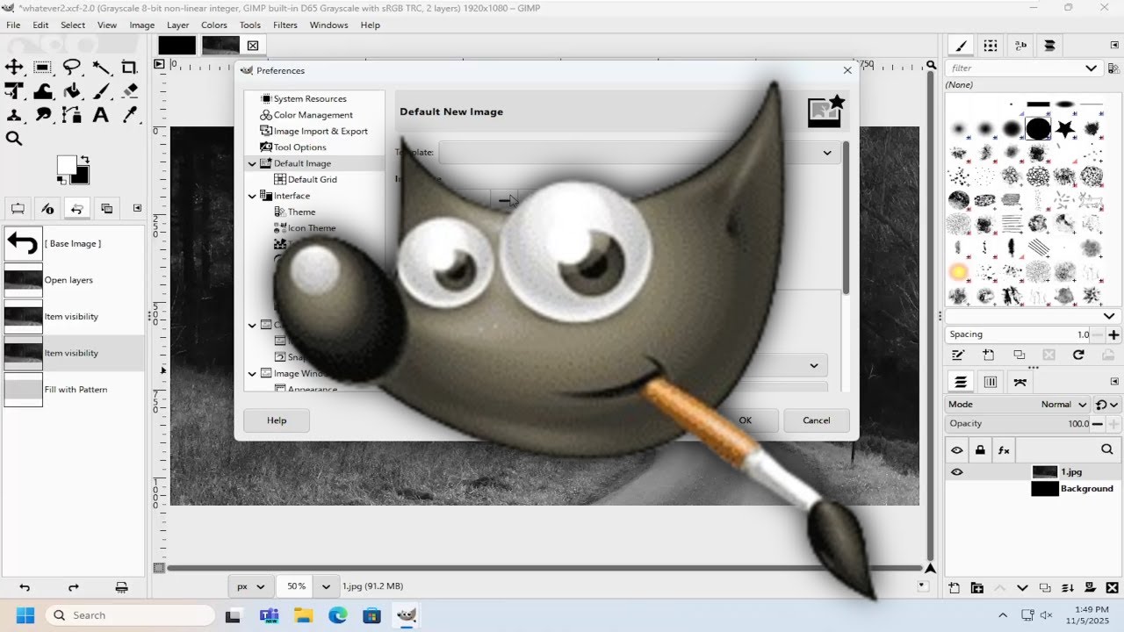Image resolution: width=1124 pixels, height=632 pixels.
Task: Select the Smudge tool
Action: [x=42, y=115]
